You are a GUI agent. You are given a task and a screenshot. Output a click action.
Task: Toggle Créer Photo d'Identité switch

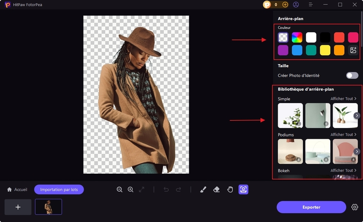(352, 76)
